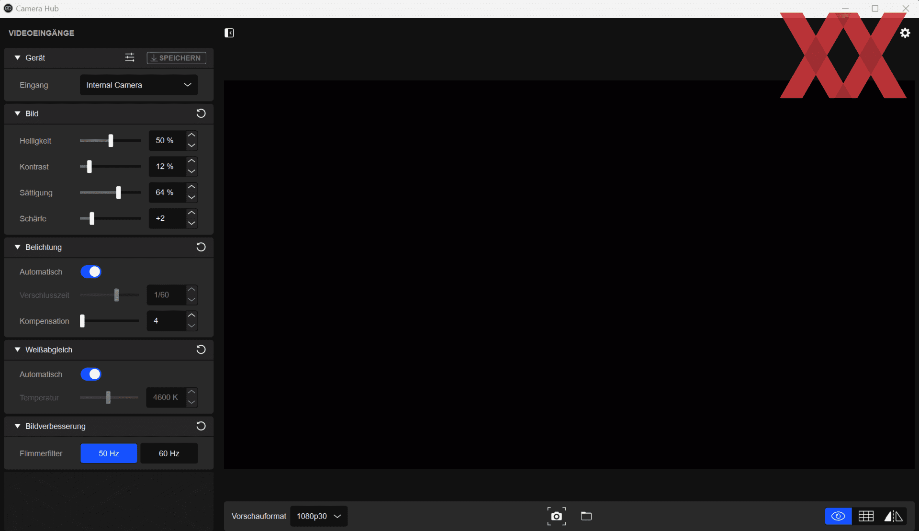
Task: Decrease Helligkeit with down arrow
Action: click(191, 146)
